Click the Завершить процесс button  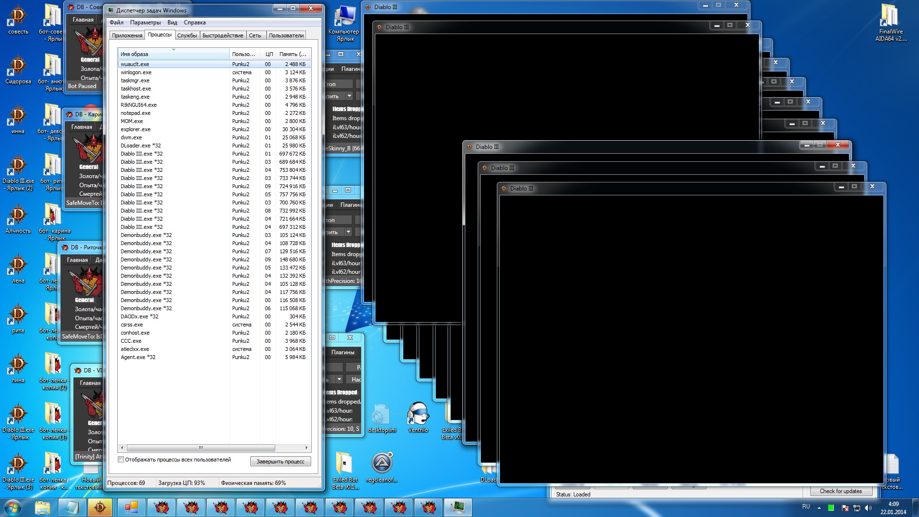[280, 461]
